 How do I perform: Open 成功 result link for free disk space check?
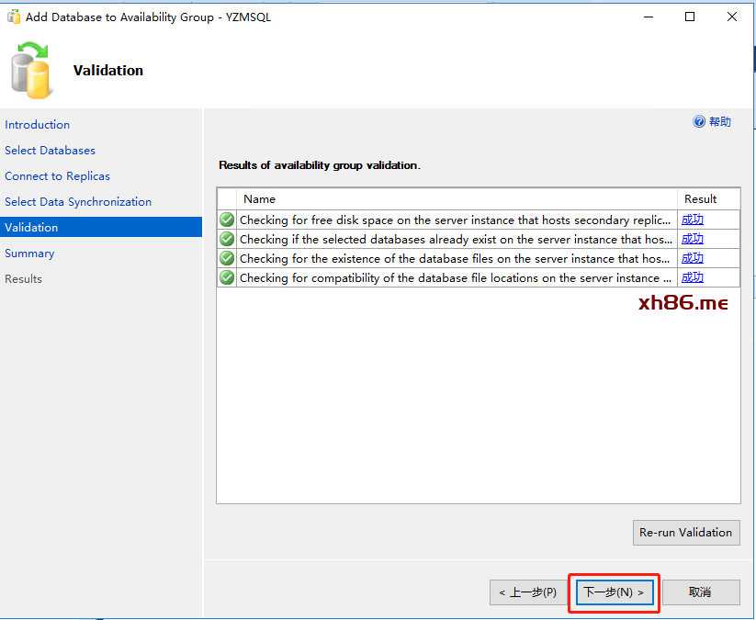coord(692,220)
